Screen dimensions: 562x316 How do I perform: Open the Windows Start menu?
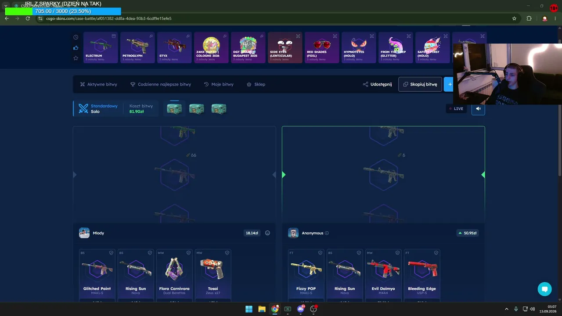[x=249, y=309]
